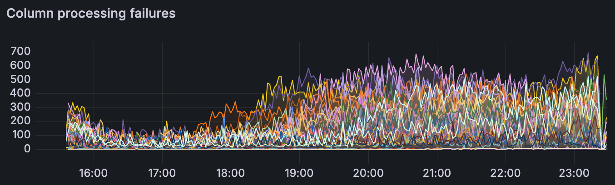Select the 18:00 tick on the x-axis

(x=231, y=173)
